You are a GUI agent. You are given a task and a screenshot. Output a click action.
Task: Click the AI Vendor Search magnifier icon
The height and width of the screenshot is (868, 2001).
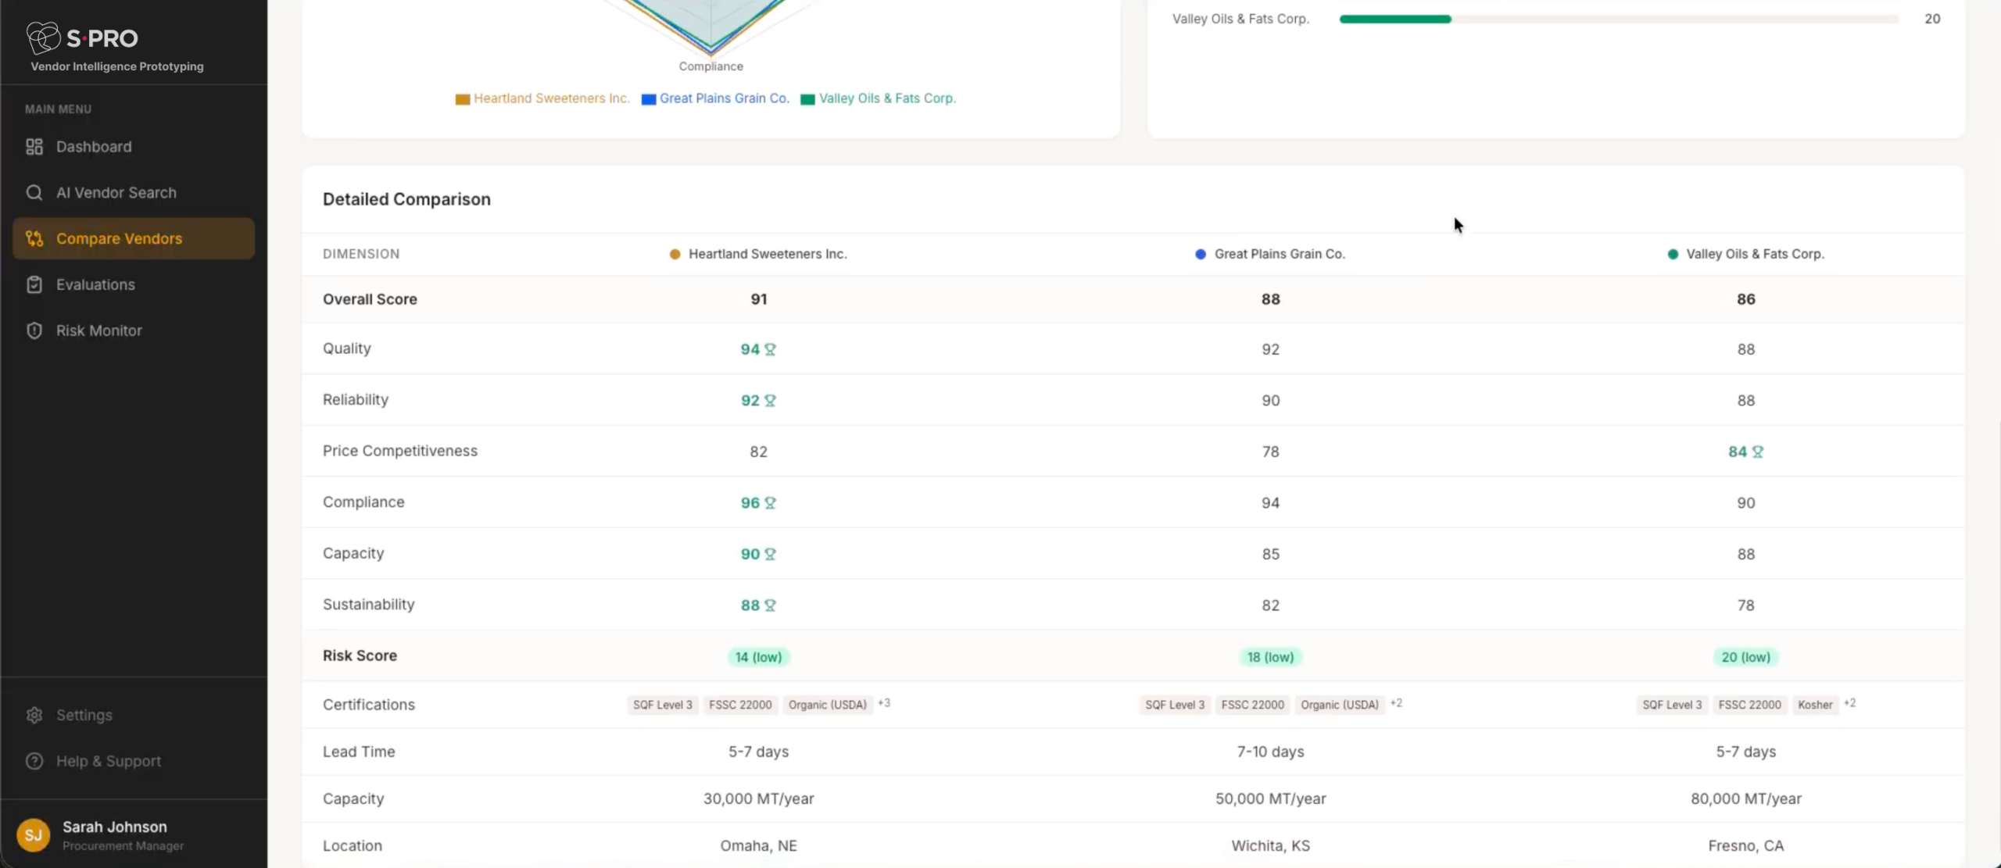pos(34,193)
